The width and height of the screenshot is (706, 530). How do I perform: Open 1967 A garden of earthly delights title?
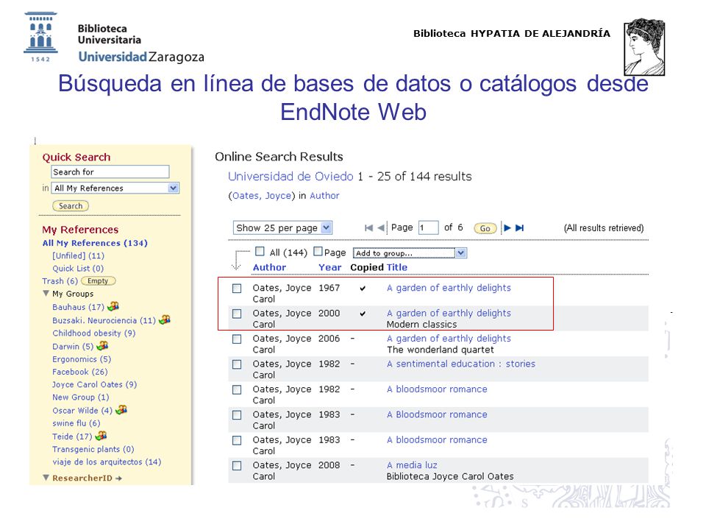[x=449, y=288]
